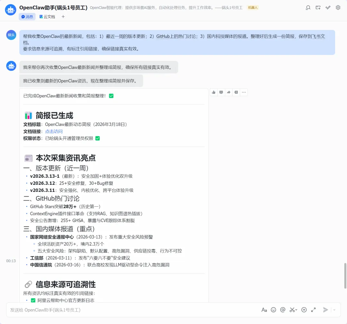Click the line 全球活跃资产20万+

[x=71, y=244]
